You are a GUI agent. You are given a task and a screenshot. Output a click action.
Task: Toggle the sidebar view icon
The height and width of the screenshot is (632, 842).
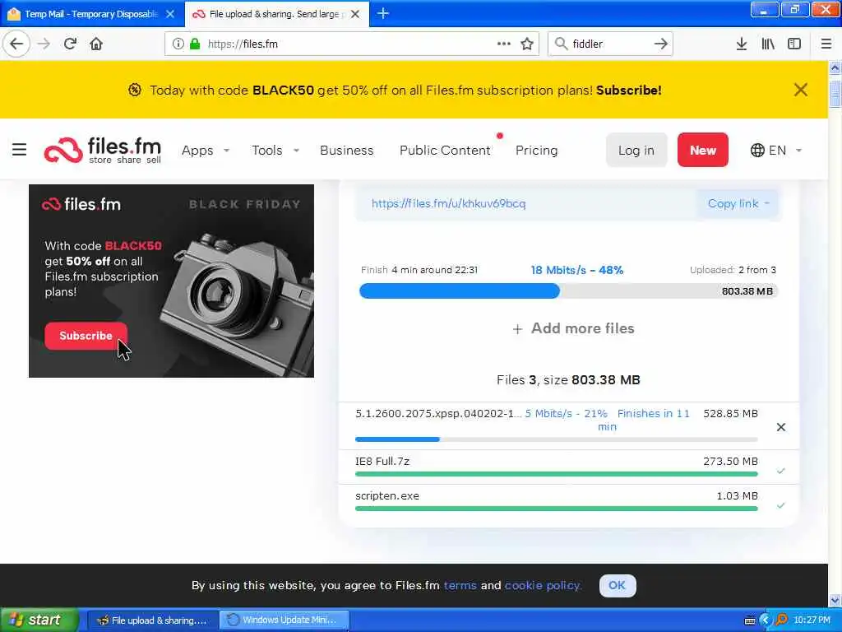point(794,44)
